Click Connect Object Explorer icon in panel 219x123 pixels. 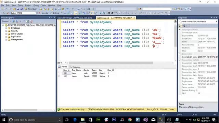[x=13, y=21]
